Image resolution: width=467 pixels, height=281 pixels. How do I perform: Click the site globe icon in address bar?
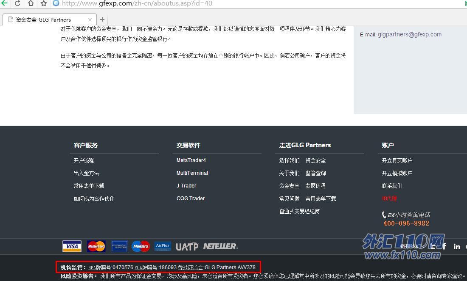[x=56, y=3]
